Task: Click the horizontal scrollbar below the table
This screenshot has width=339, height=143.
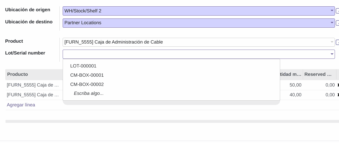Action: click(172, 121)
